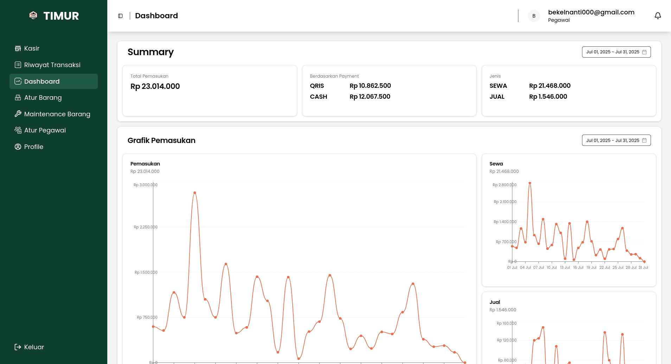Click the notification bell icon

(x=658, y=16)
